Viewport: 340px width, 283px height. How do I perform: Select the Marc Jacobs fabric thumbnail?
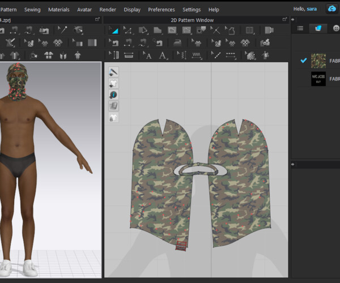pos(318,79)
